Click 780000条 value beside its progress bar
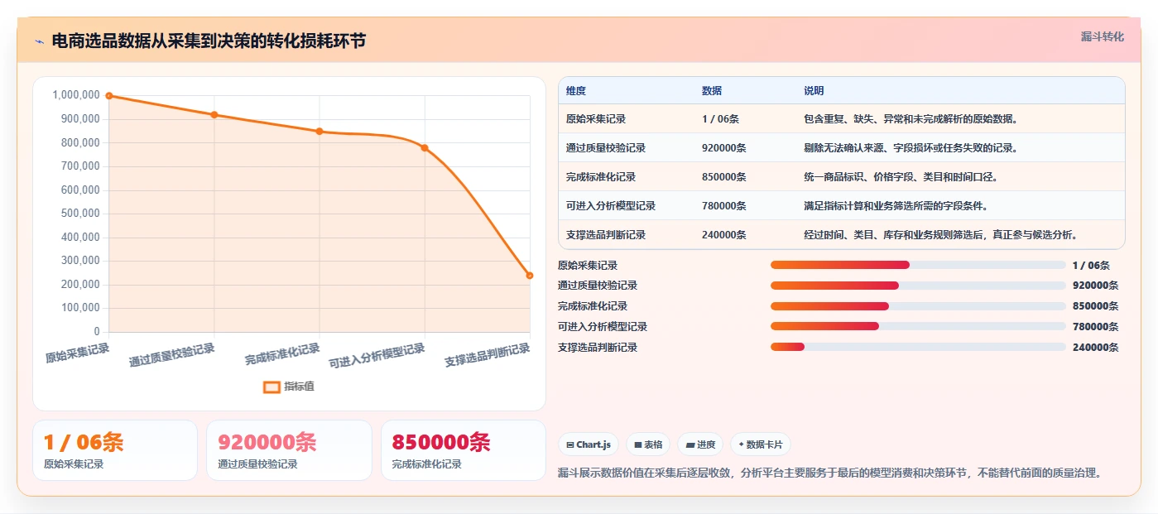Screen dimensions: 1158x514 [x=1095, y=327]
